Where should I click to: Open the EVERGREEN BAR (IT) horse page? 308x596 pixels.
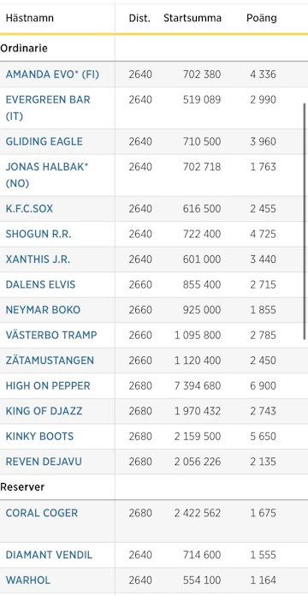[x=48, y=108]
